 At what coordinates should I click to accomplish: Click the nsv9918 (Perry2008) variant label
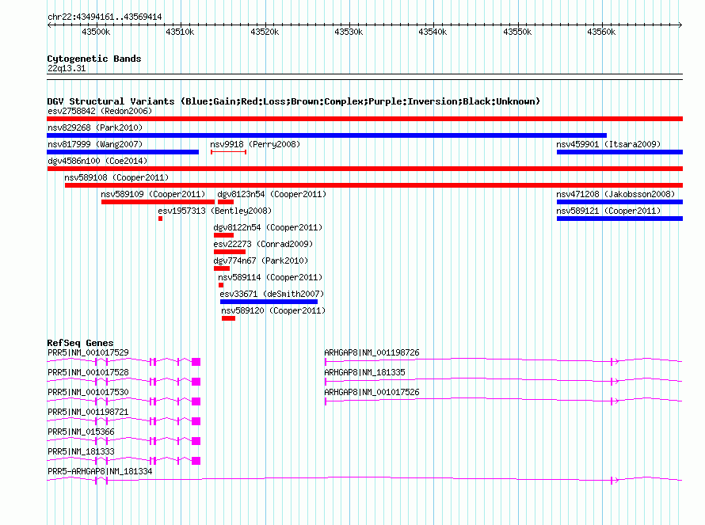(x=255, y=144)
